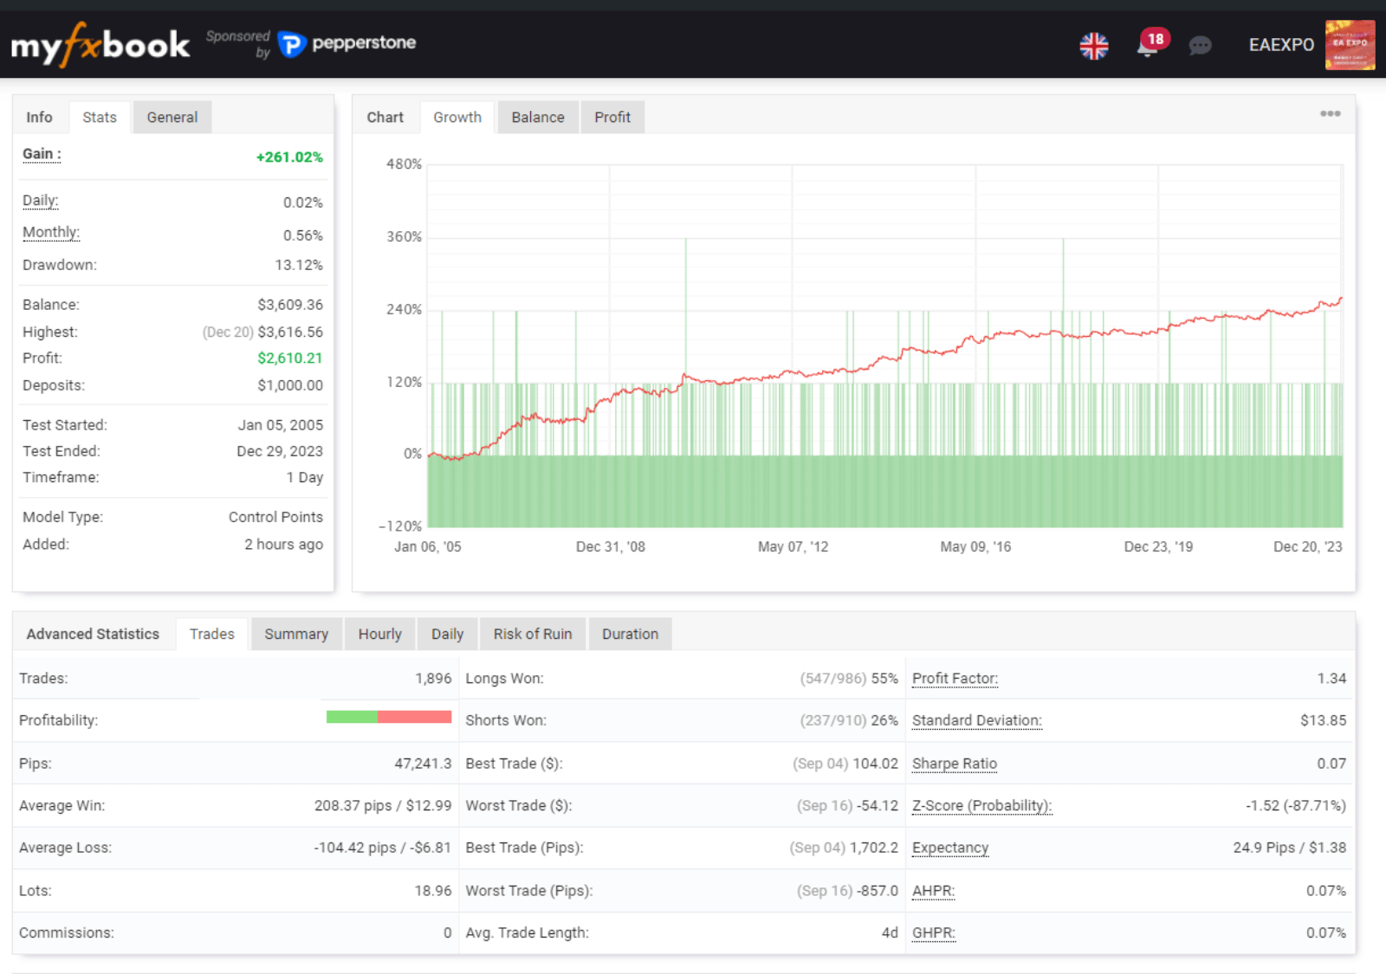Viewport: 1386px width, 974px height.
Task: Open the Trades statistics tab
Action: coord(212,634)
